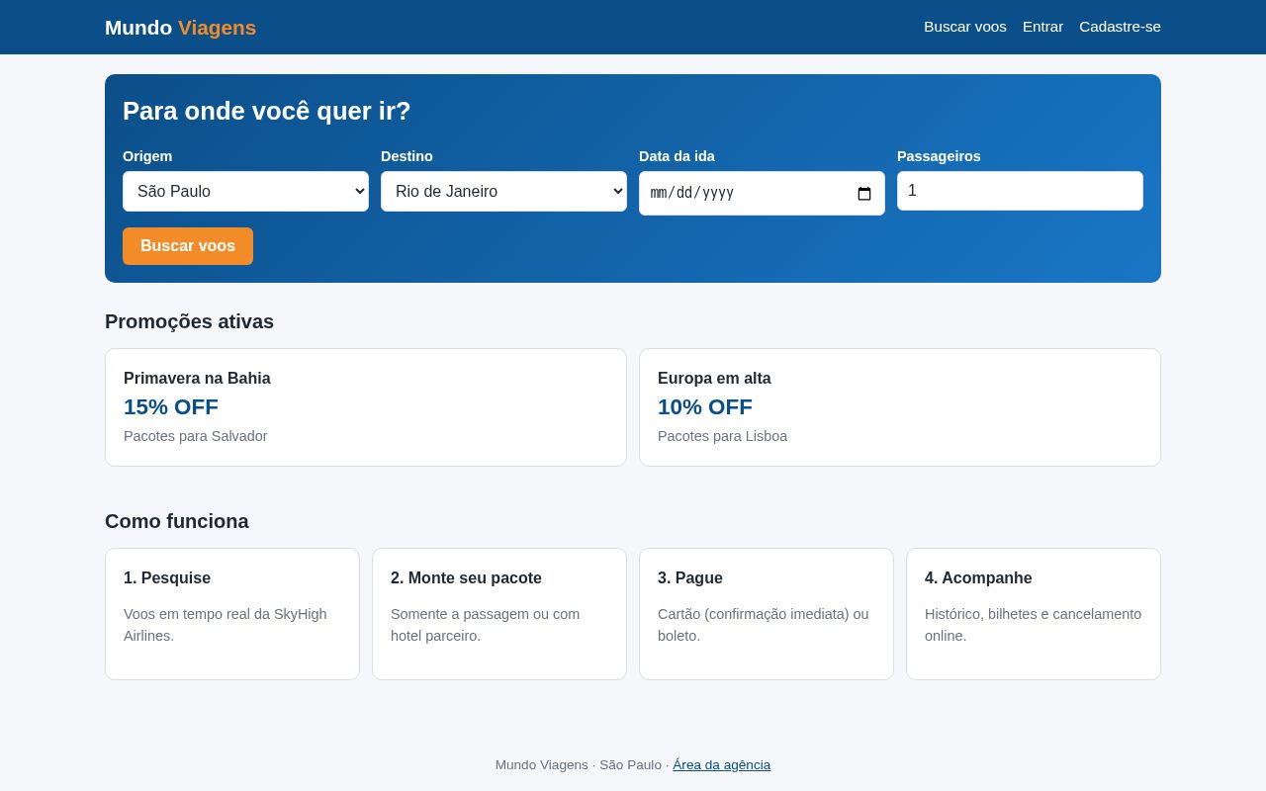
Task: Select the Passageiros number field
Action: click(1020, 191)
